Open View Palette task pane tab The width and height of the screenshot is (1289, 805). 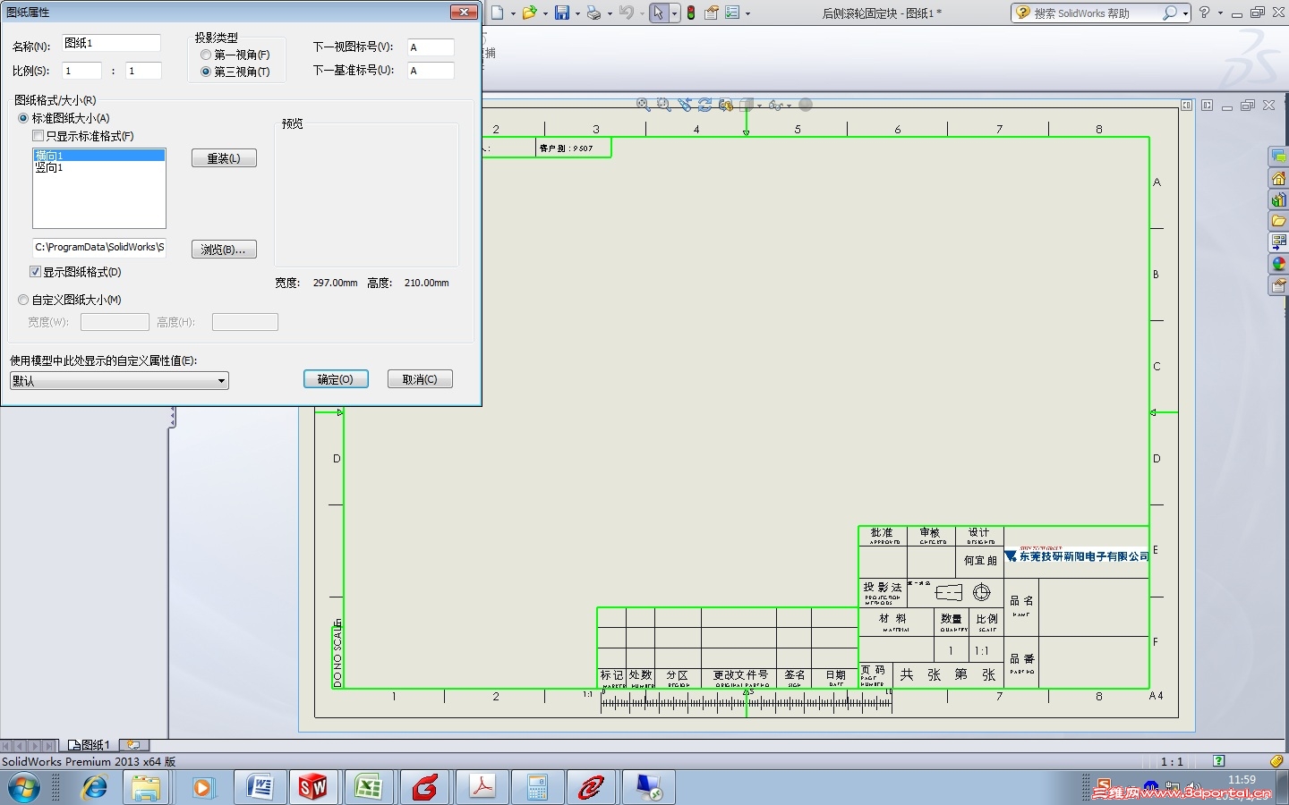click(1278, 242)
